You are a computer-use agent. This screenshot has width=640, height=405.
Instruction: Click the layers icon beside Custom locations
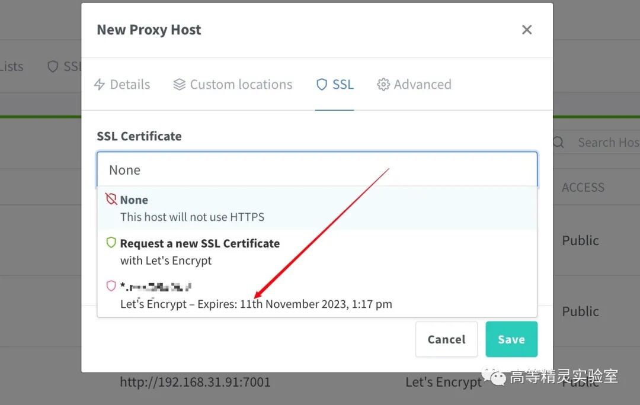[x=179, y=85]
